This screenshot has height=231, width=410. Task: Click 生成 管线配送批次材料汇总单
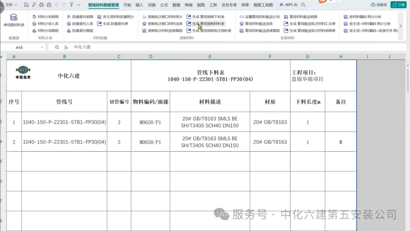coord(310,24)
